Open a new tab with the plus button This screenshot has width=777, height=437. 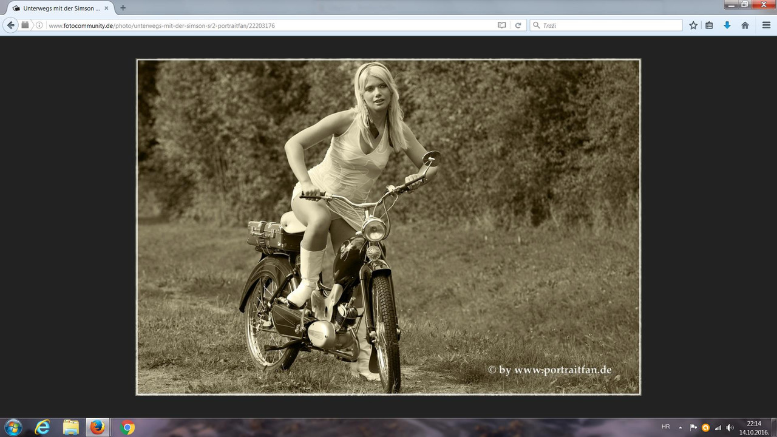tap(123, 8)
